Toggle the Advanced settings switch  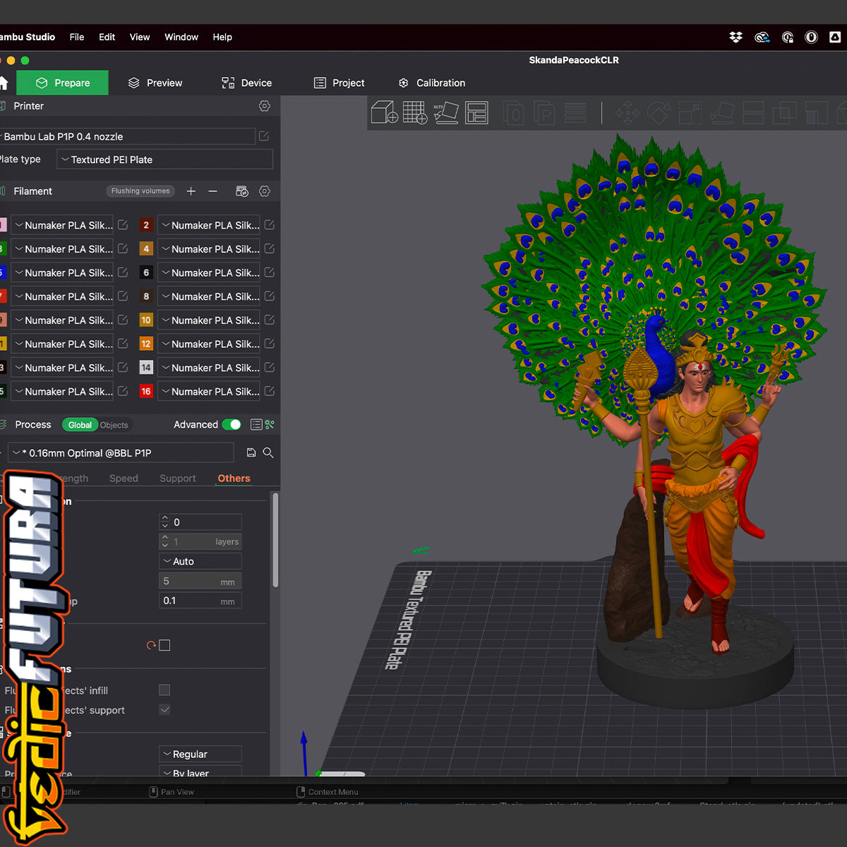tap(232, 424)
